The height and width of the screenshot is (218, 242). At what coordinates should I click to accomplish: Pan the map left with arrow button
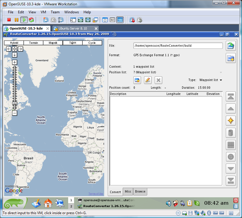9,49
